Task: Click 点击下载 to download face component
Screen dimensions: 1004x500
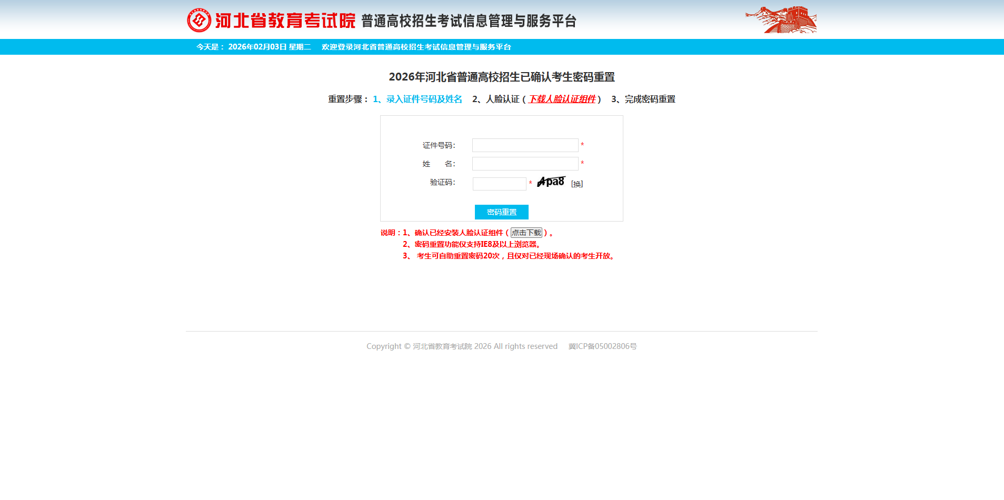Action: [526, 232]
